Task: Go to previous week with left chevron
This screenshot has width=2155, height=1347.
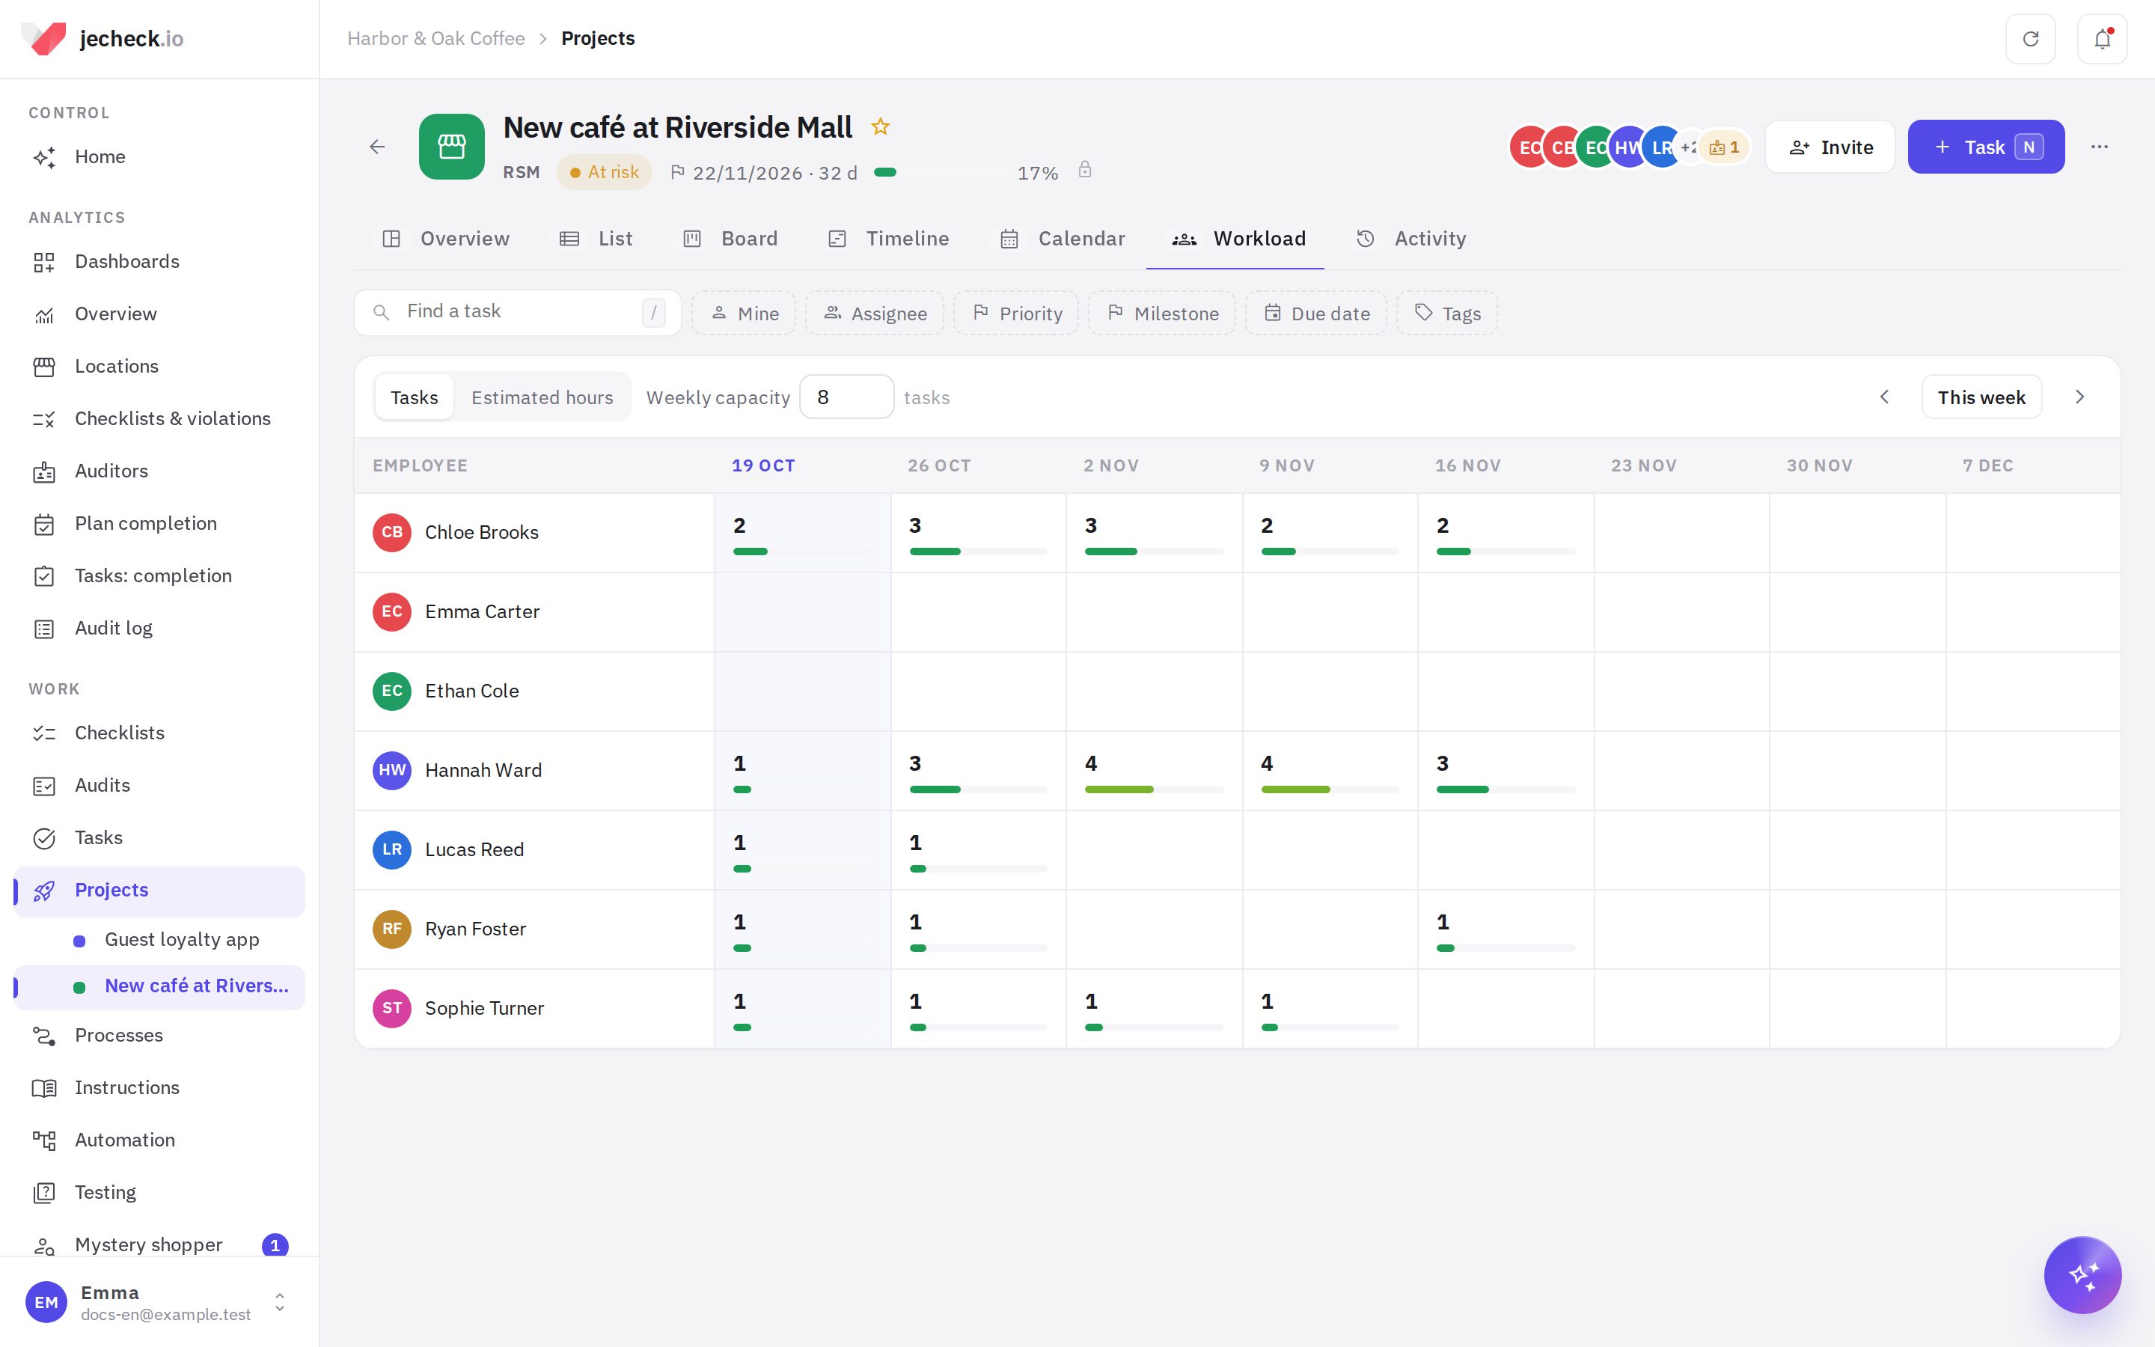Action: pos(1884,397)
